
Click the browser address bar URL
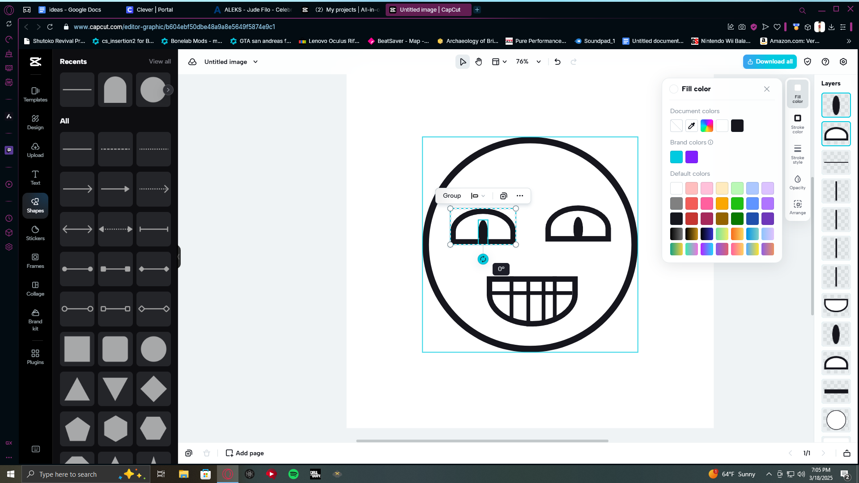tap(174, 27)
